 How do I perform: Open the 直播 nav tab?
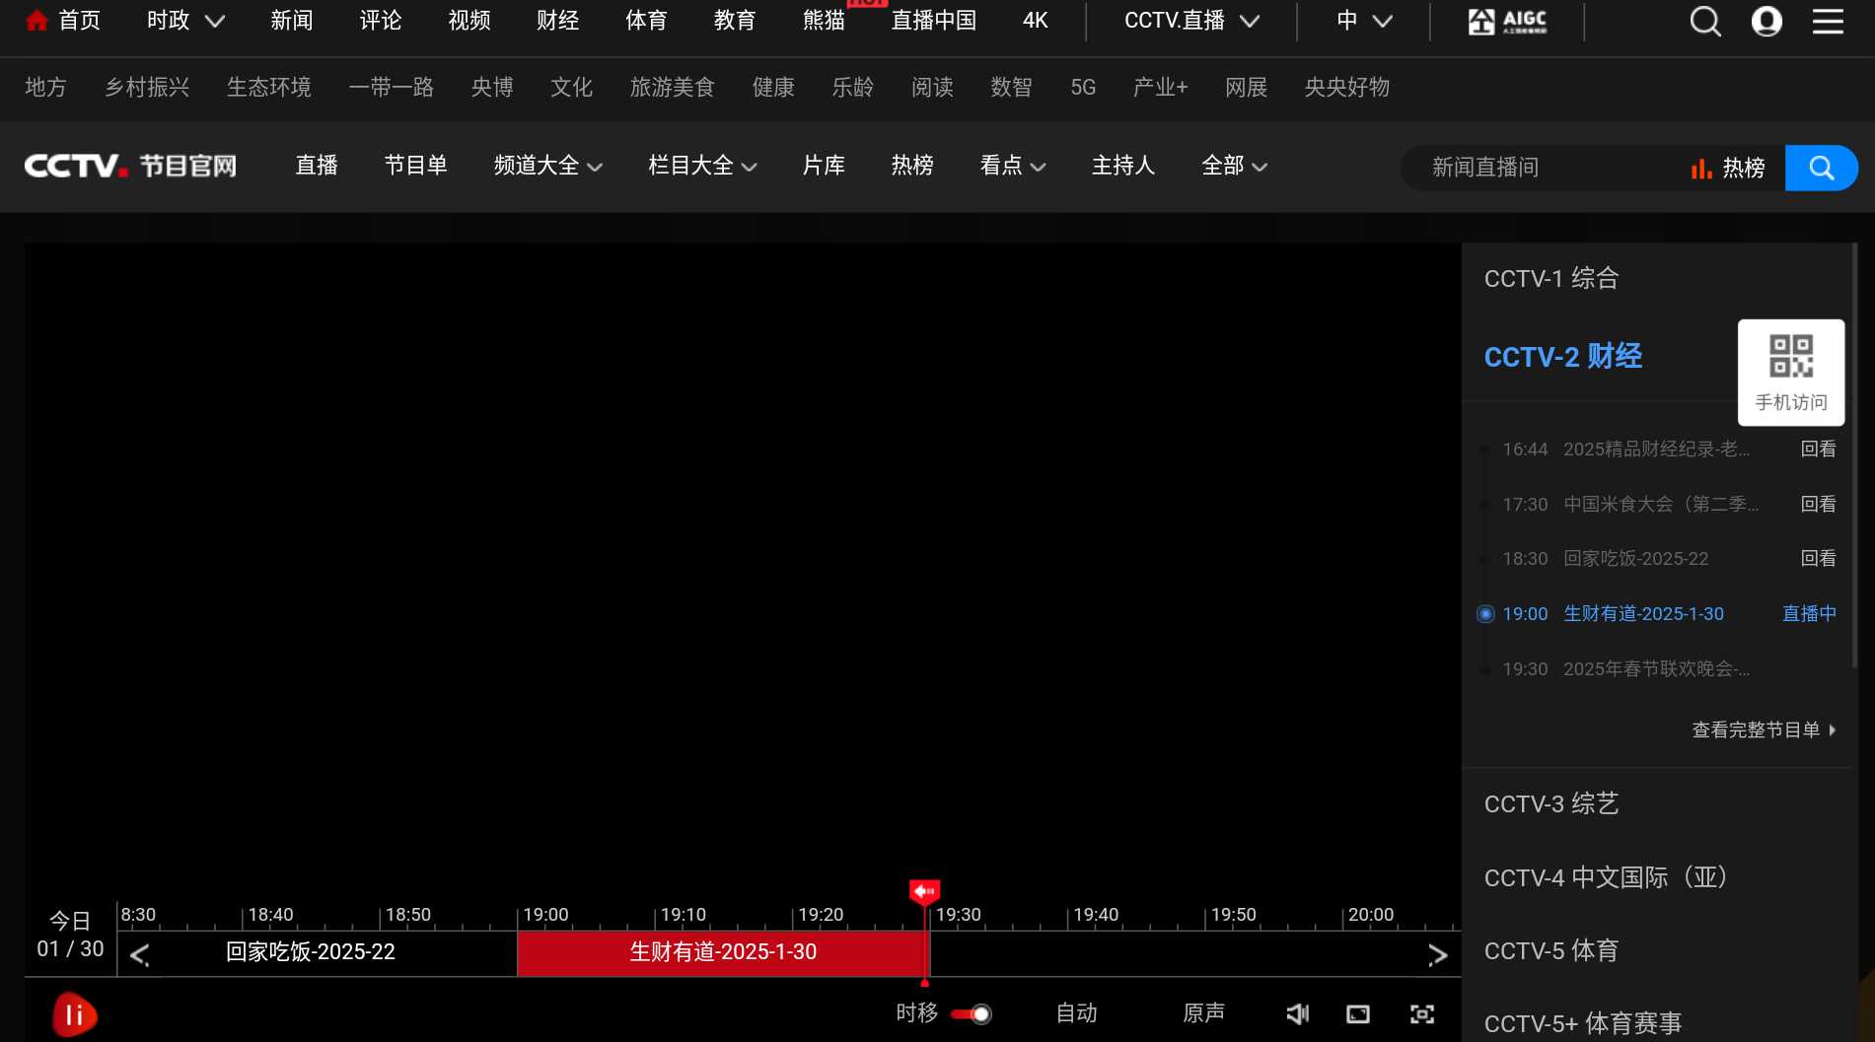tap(317, 166)
